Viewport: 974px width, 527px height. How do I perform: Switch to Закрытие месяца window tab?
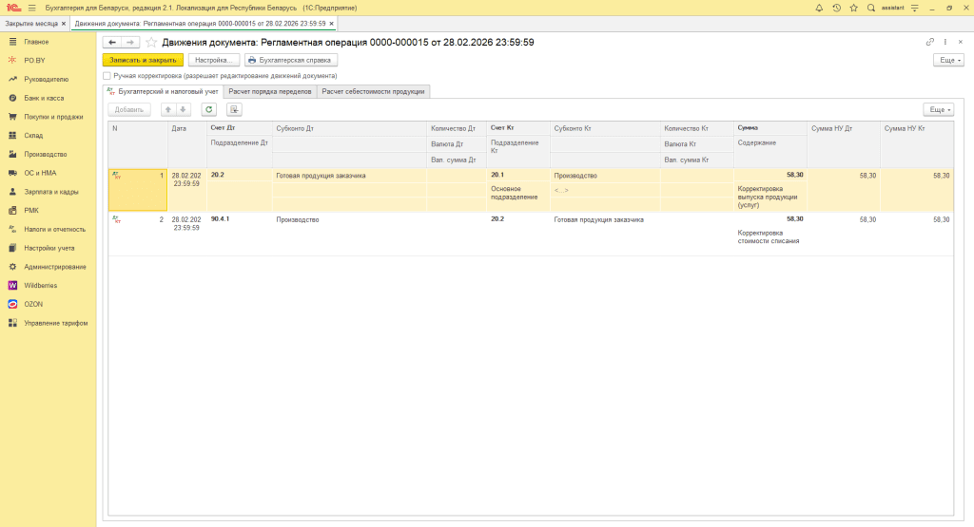(31, 24)
